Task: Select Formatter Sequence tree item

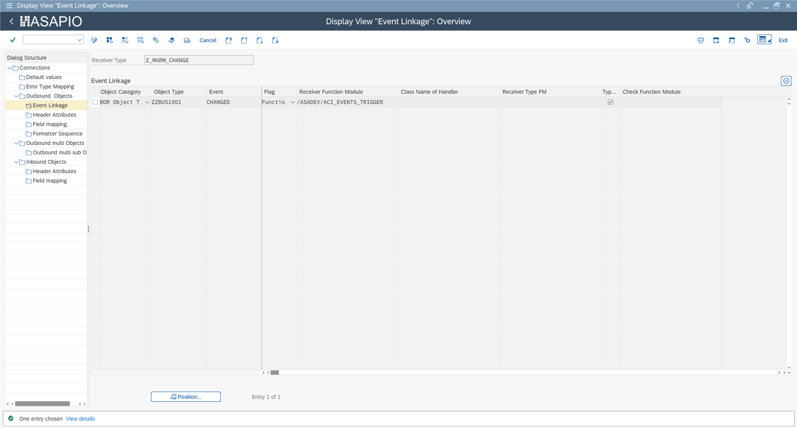Action: point(57,134)
